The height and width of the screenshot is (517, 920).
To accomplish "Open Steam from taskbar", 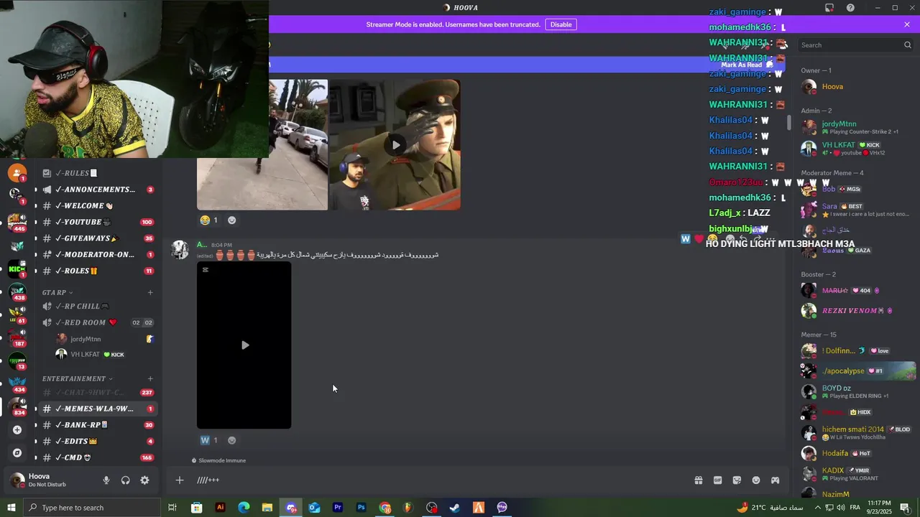I will pos(455,508).
